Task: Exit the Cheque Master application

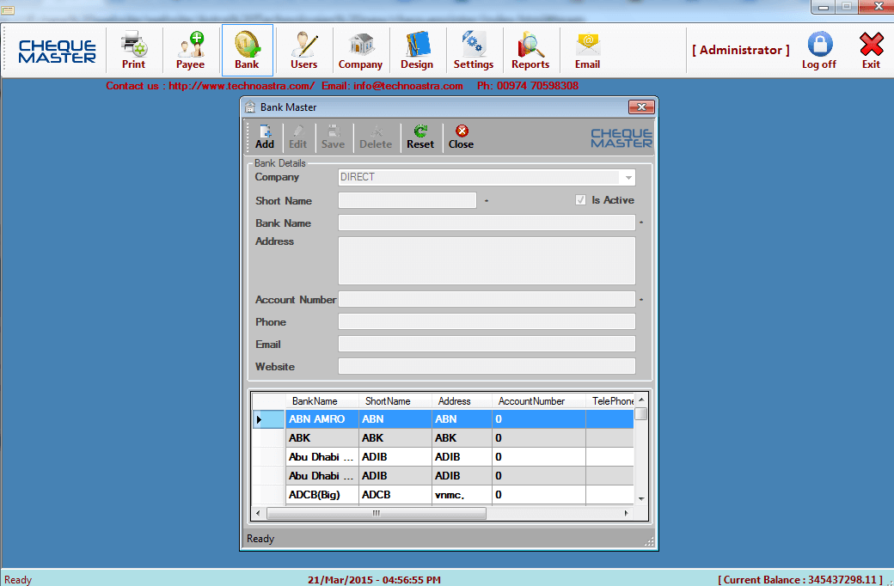Action: (871, 51)
